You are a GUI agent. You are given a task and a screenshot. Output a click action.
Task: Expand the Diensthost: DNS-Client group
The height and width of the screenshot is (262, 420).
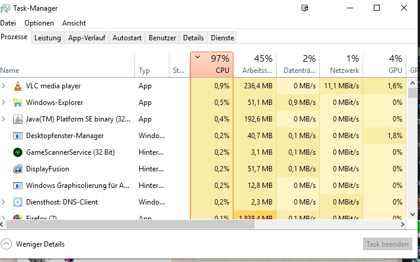[x=4, y=202]
